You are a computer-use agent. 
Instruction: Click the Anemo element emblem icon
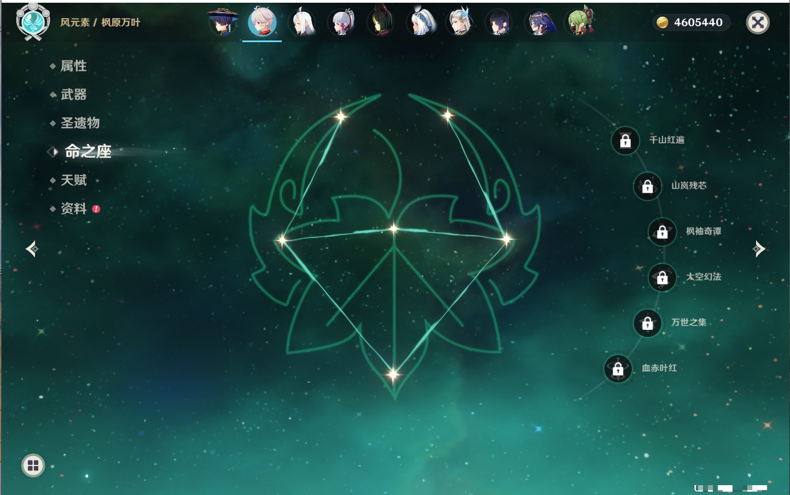pos(33,22)
